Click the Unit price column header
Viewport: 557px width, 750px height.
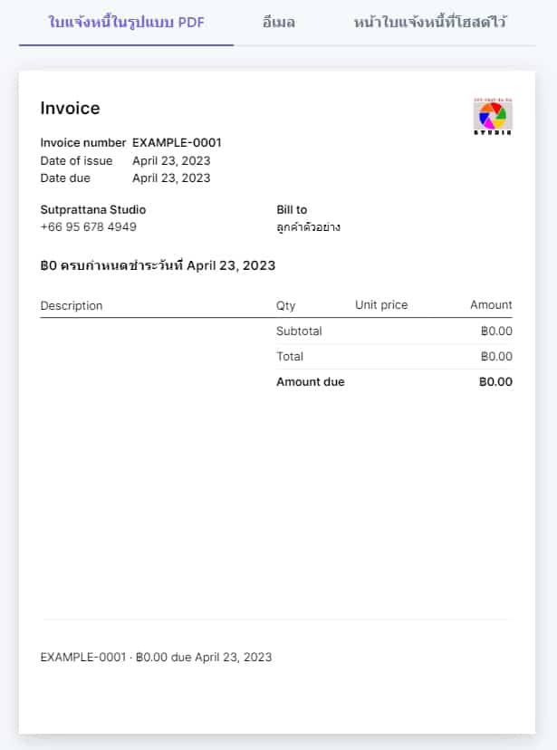tap(381, 305)
